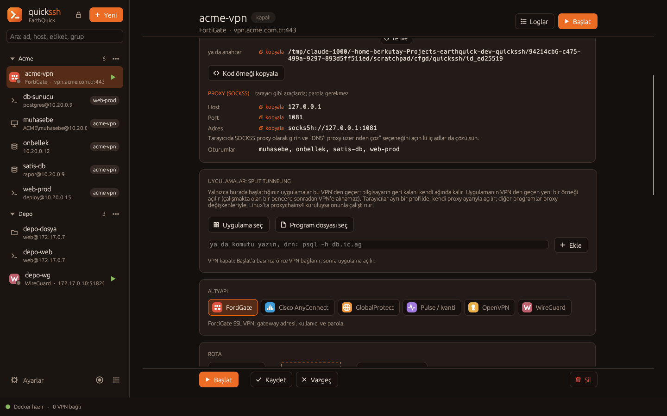
Task: Open Loglar
Action: [x=535, y=21]
